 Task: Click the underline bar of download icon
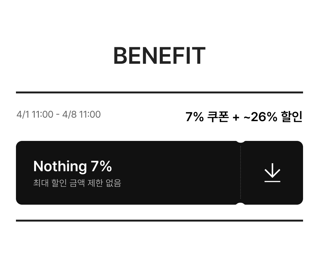point(272,181)
